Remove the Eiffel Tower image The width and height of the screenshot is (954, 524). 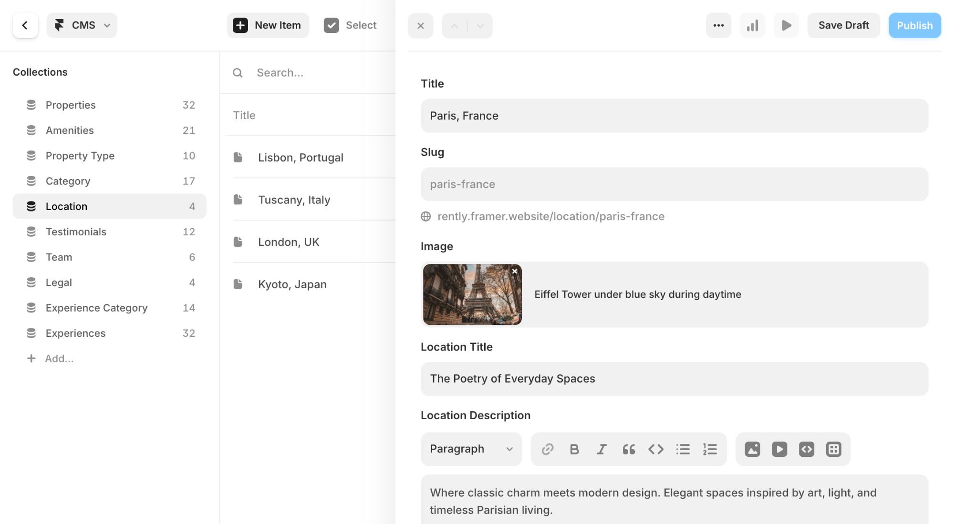(x=515, y=272)
